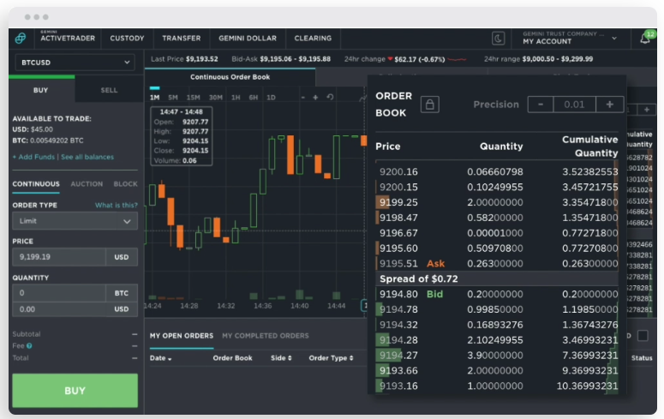Screen dimensions: 664x419
Task: Select 1D chart interval
Action: pos(271,98)
